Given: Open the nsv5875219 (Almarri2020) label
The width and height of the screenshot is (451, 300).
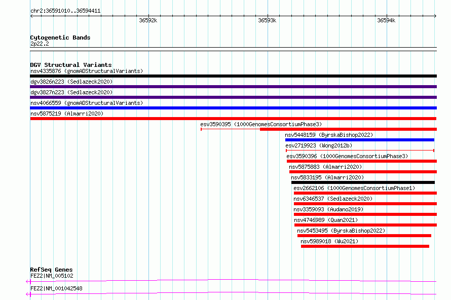Looking at the screenshot, I should pyautogui.click(x=67, y=114).
